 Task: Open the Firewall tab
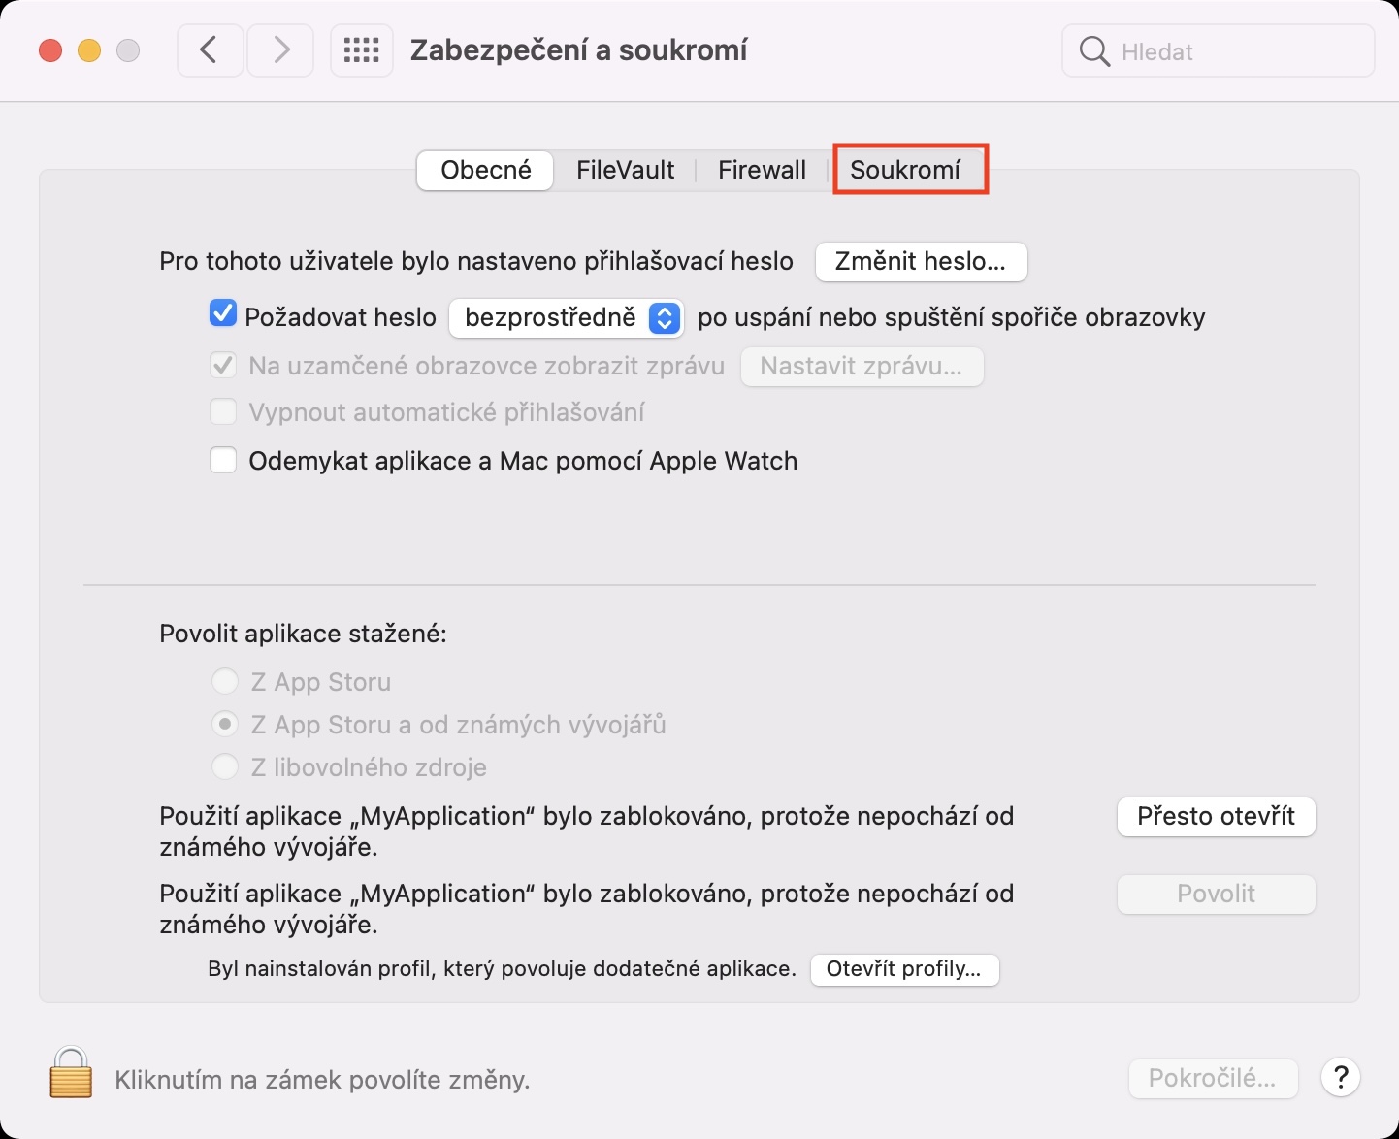click(762, 170)
